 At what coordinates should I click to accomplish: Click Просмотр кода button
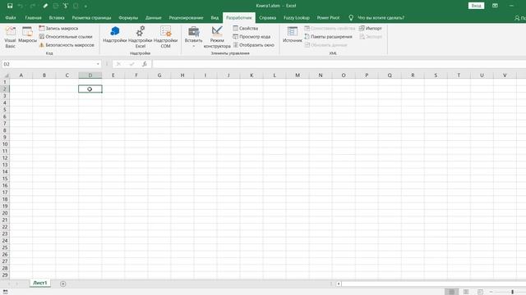(x=251, y=36)
